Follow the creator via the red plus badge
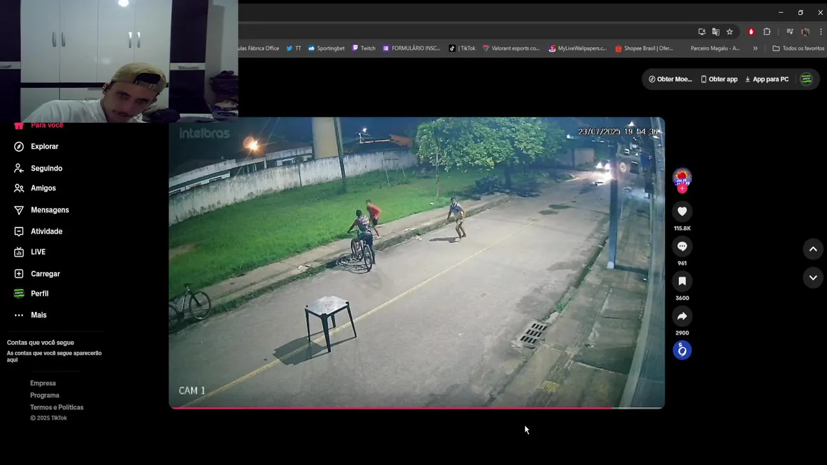This screenshot has height=465, width=827. [682, 189]
